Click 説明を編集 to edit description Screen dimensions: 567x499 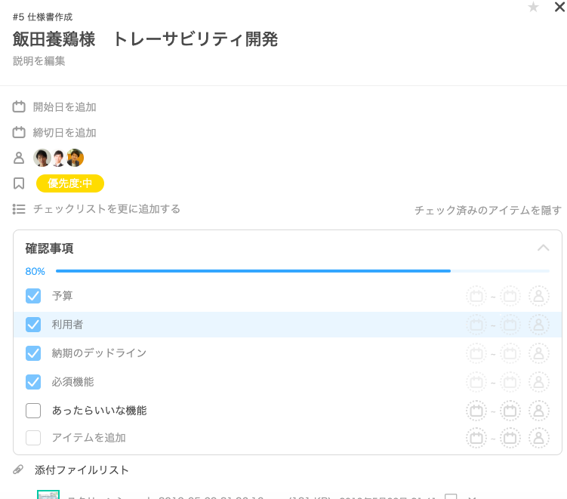click(39, 61)
